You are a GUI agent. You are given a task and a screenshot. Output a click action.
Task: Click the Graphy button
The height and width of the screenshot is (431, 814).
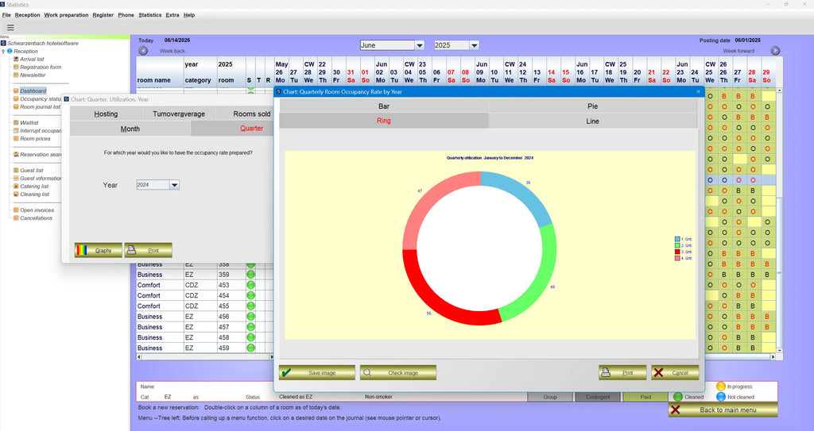pos(98,250)
